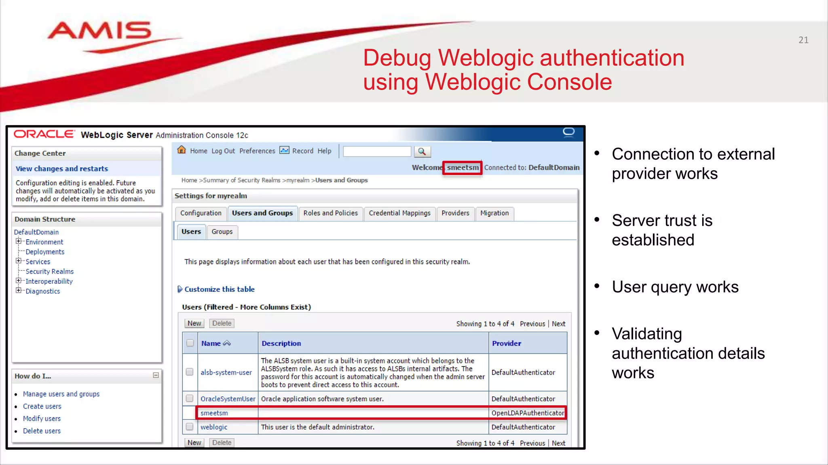
Task: Click in the console search field
Action: click(x=377, y=151)
